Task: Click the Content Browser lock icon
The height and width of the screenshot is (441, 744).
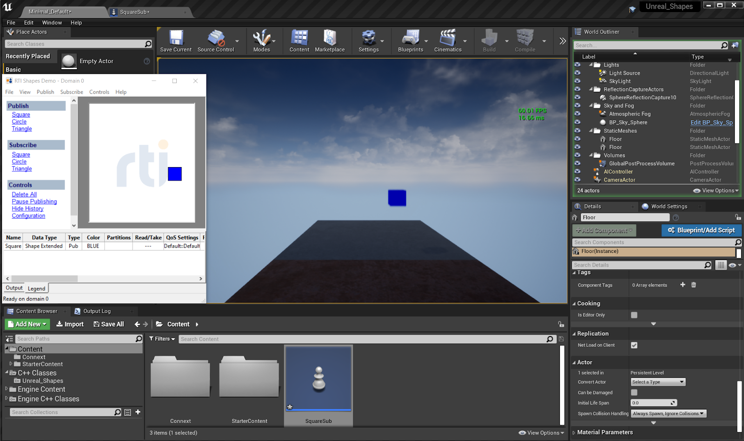Action: click(x=561, y=324)
